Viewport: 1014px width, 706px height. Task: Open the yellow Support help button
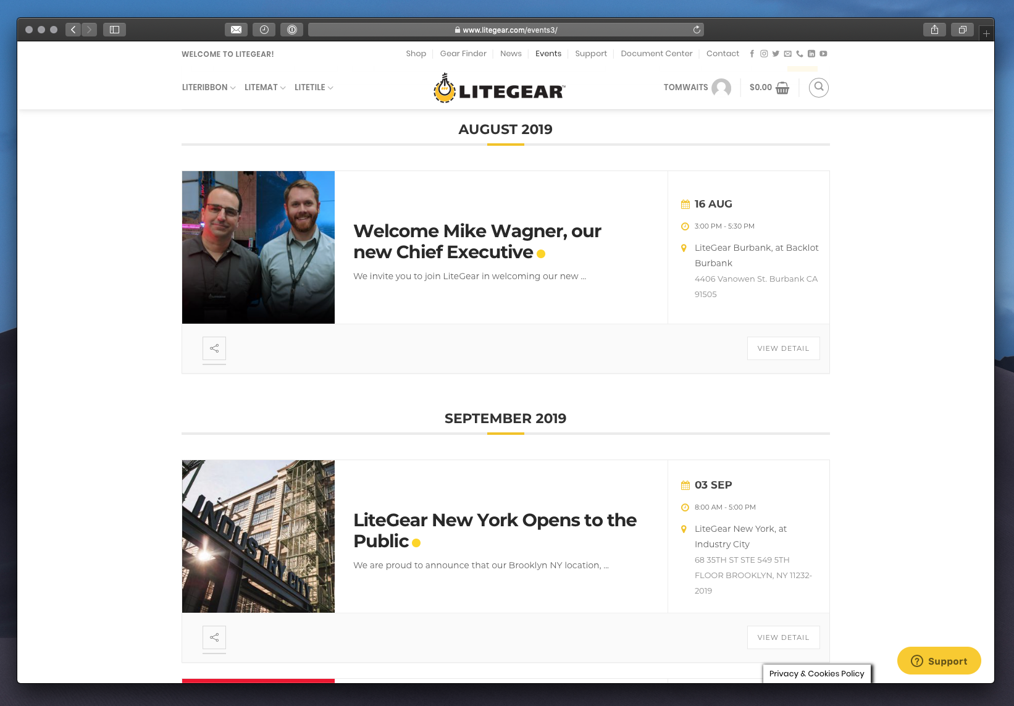pyautogui.click(x=939, y=661)
